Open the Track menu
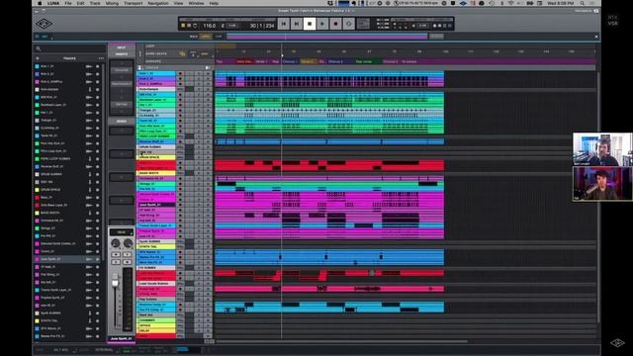The image size is (633, 356). pos(95,3)
